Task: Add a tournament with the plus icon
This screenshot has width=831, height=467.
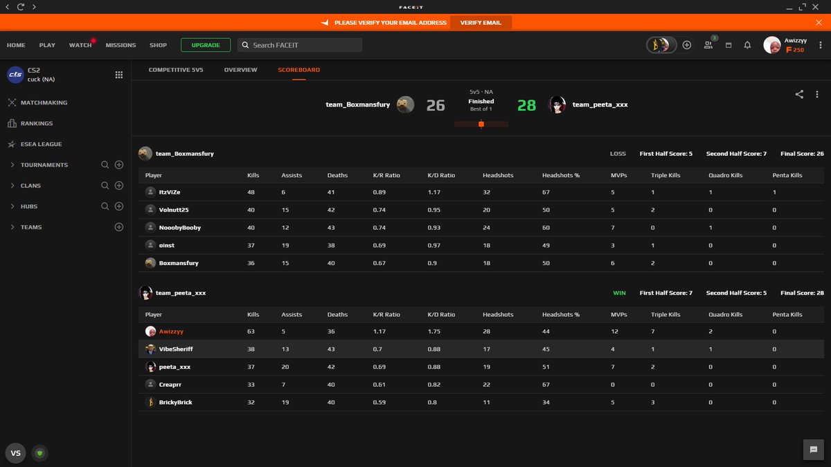Action: click(x=118, y=165)
